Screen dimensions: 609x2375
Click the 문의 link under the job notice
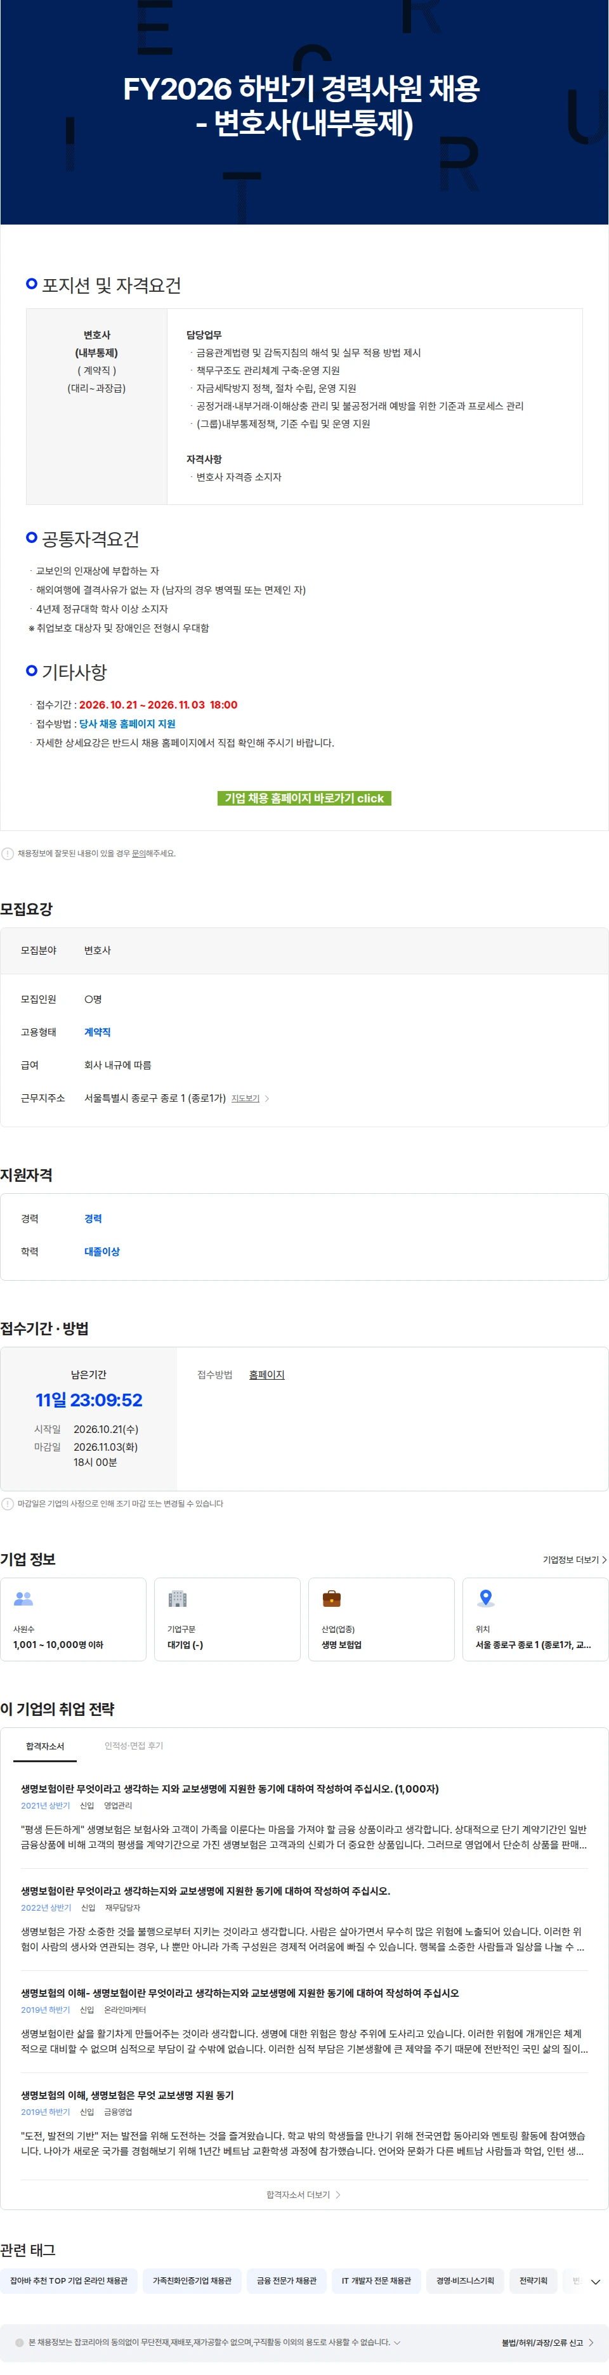click(138, 854)
